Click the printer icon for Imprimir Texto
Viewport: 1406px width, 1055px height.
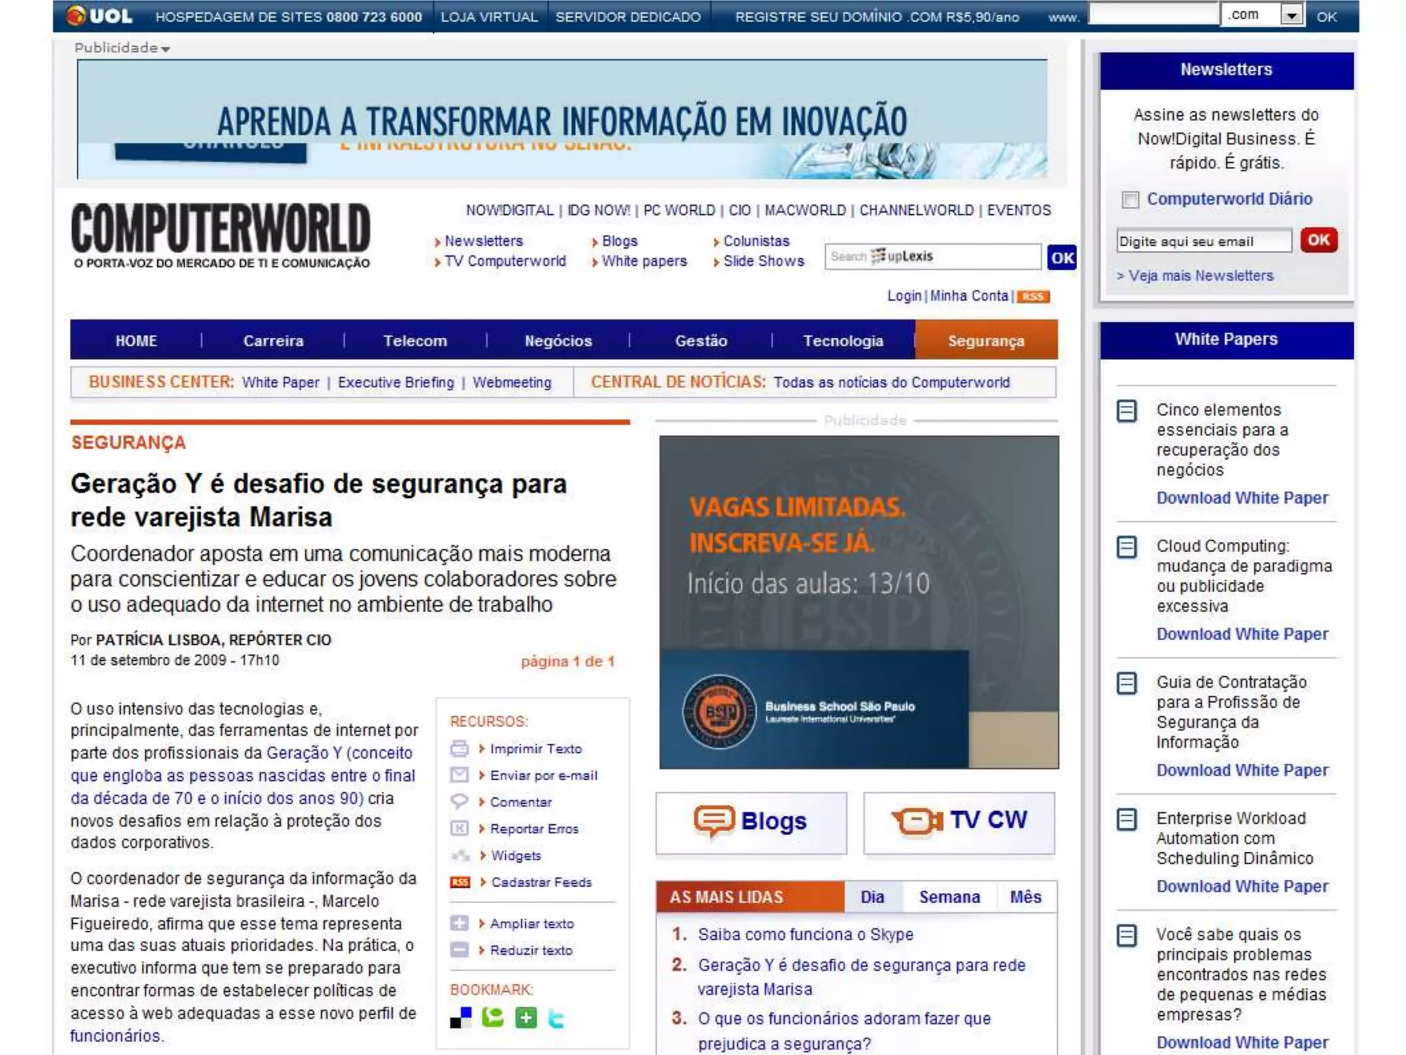click(459, 749)
